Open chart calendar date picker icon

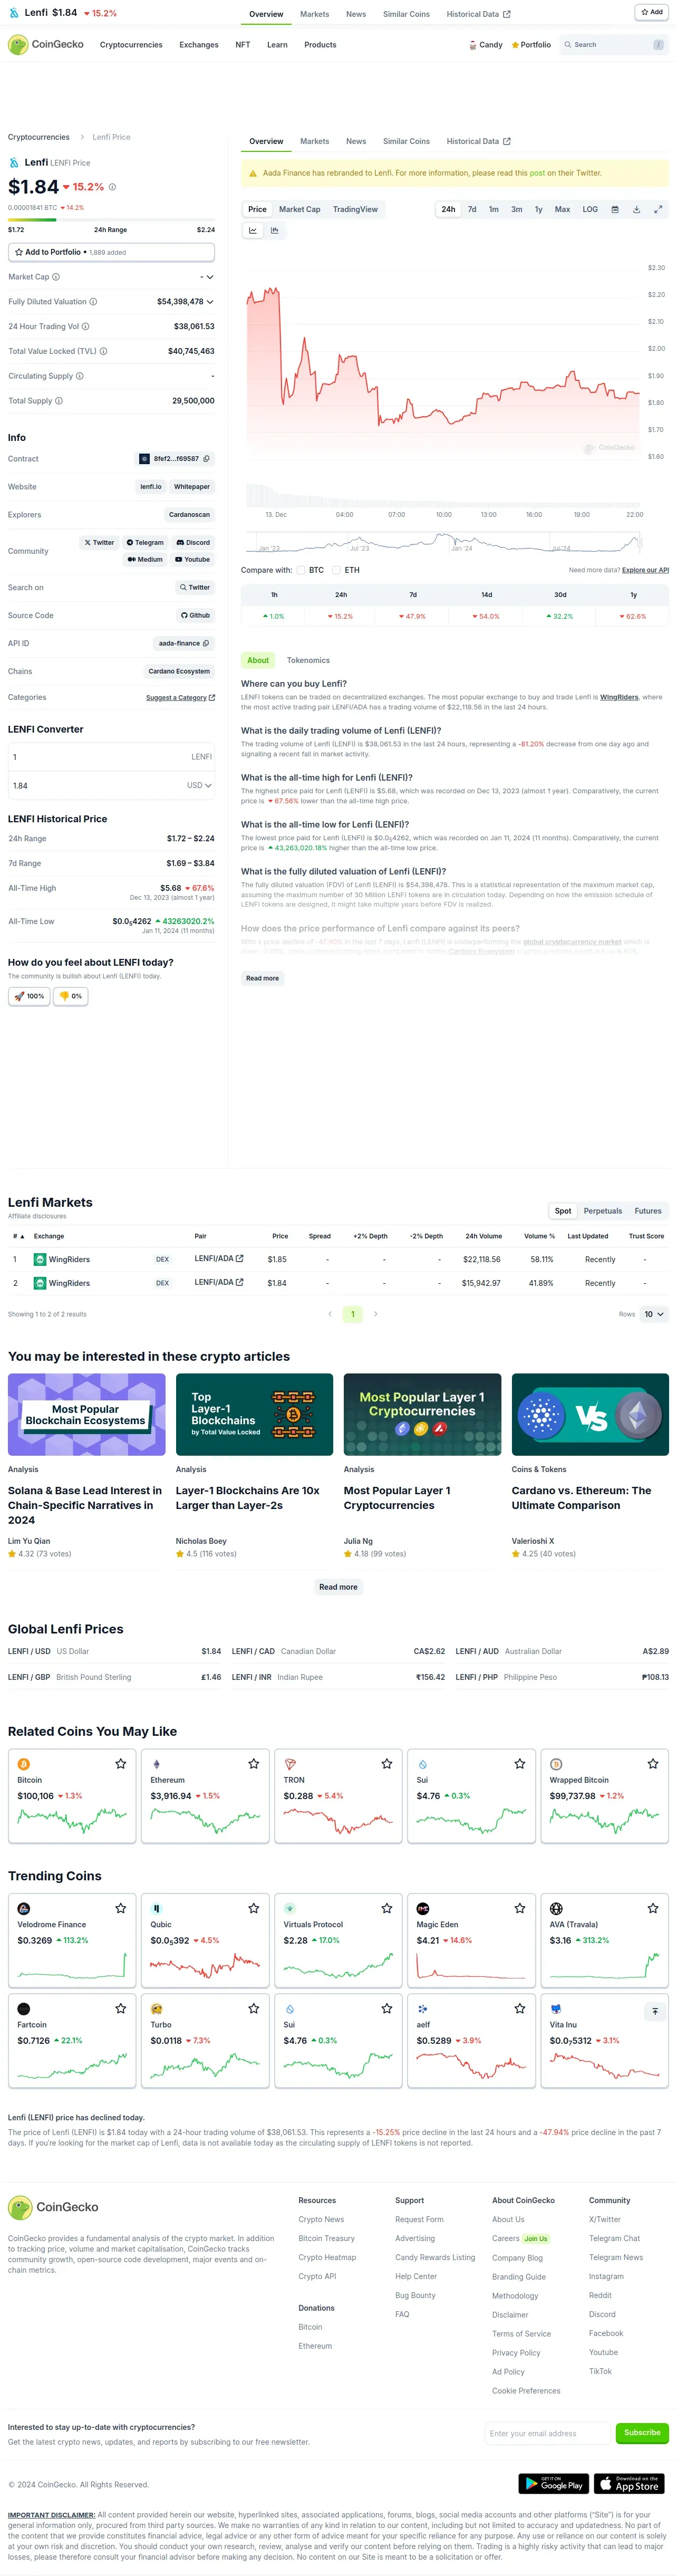615,210
